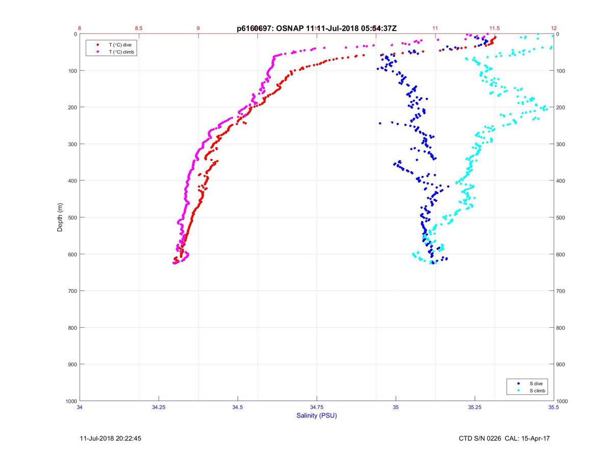Click the '35.25' salinity tick label
The image size is (612, 451).
coord(474,407)
